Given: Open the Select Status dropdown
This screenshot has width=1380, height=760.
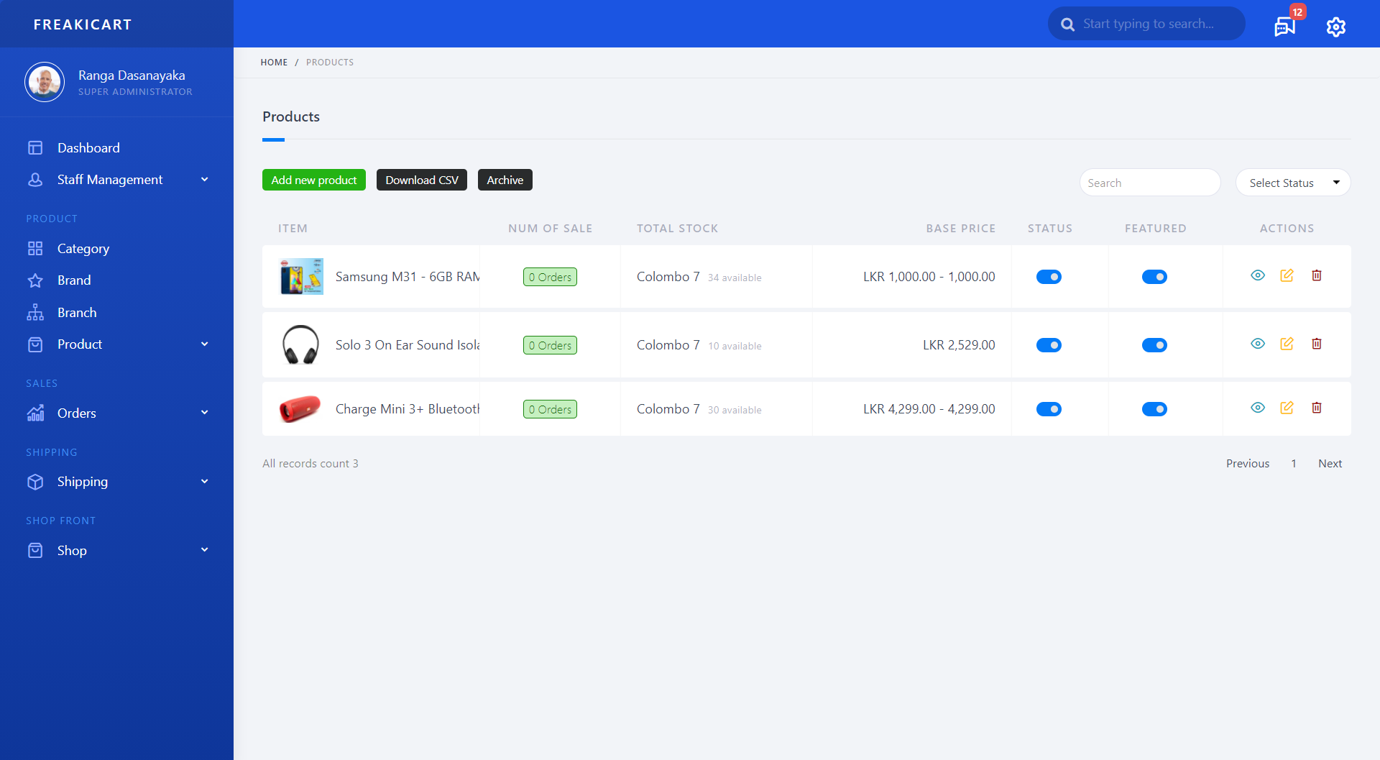Looking at the screenshot, I should [1292, 182].
